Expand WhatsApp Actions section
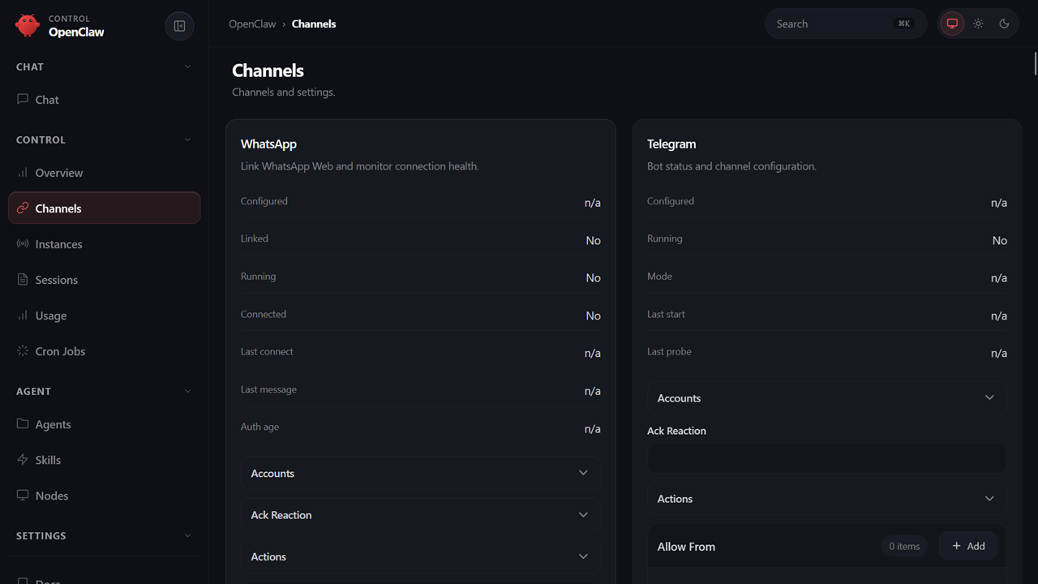 coord(420,556)
